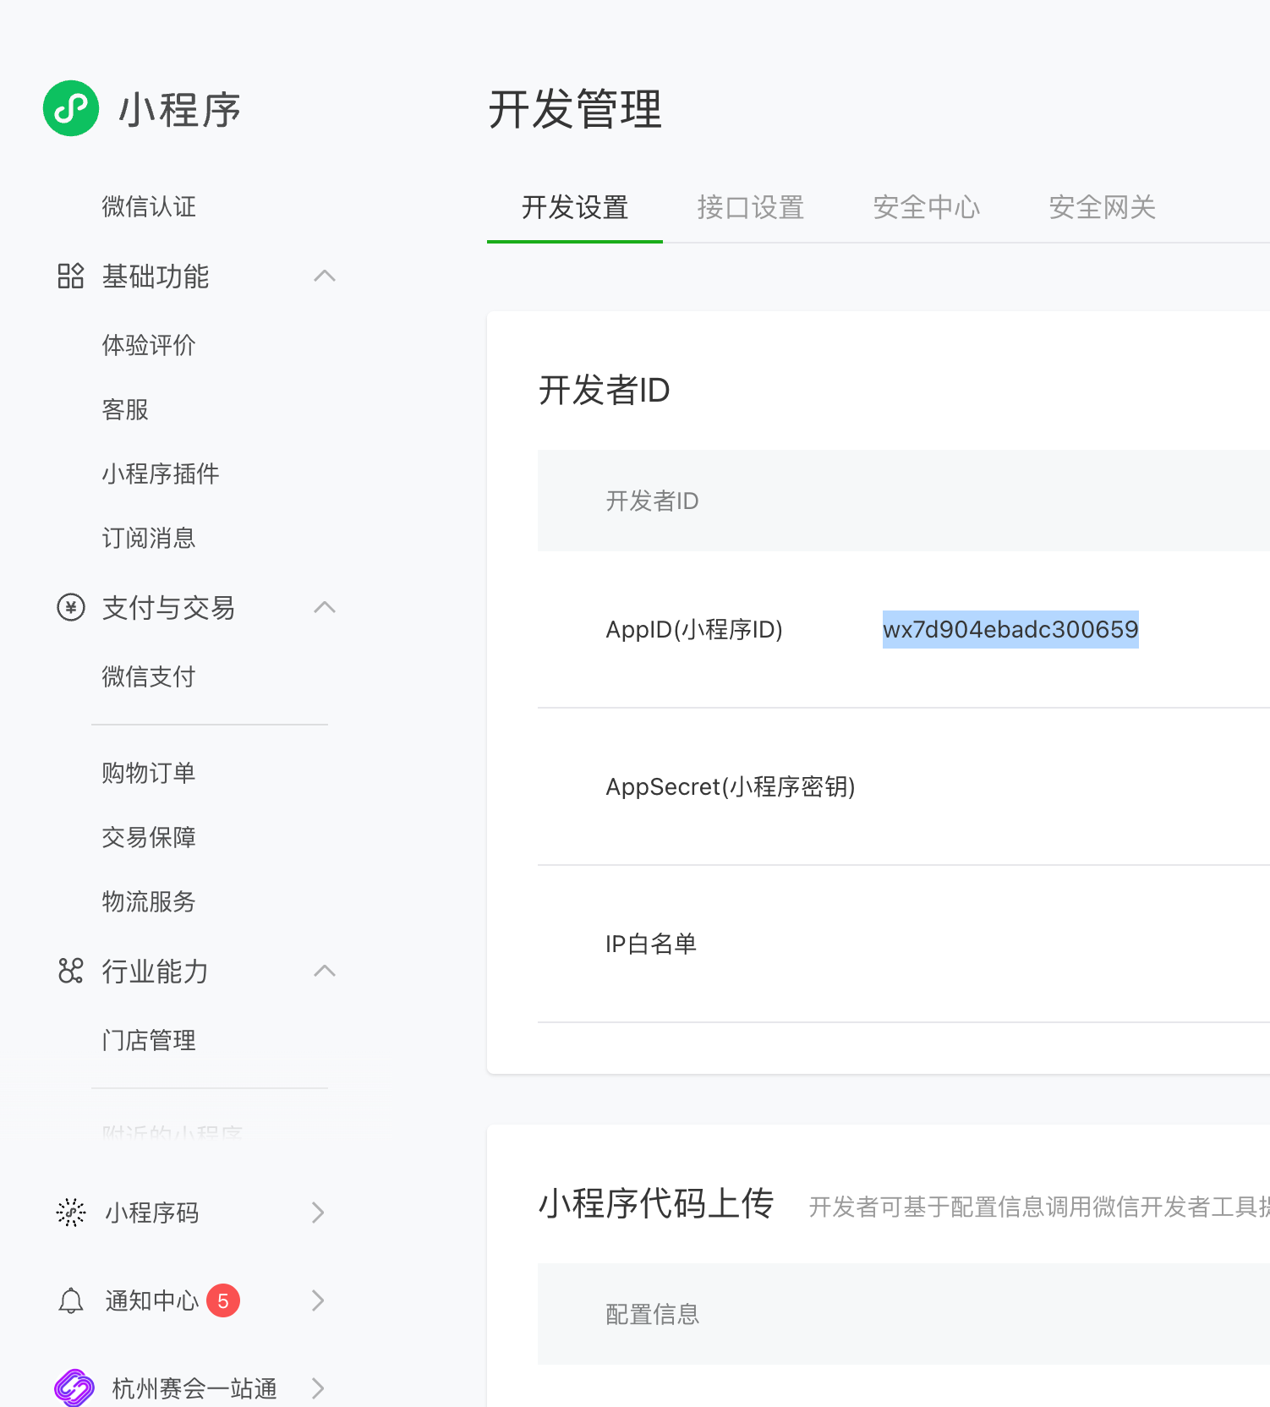Select the 开发设置 tab
Screen dimensions: 1270x1407
(575, 207)
